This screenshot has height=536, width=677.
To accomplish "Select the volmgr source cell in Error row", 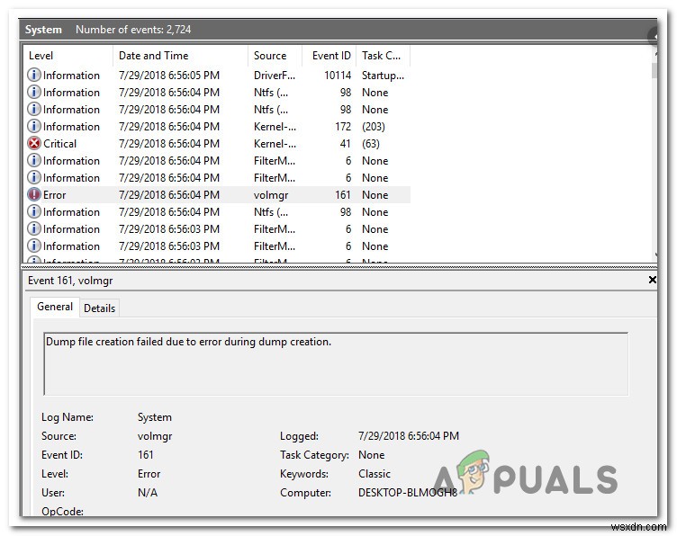I will point(271,195).
